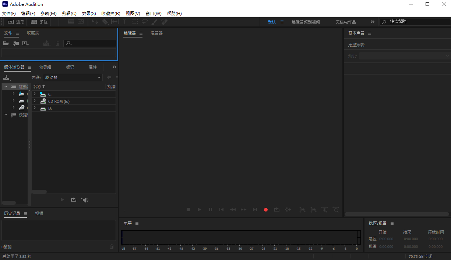The width and height of the screenshot is (451, 260).
Task: Select the 无线电作品 workspace
Action: [345, 22]
